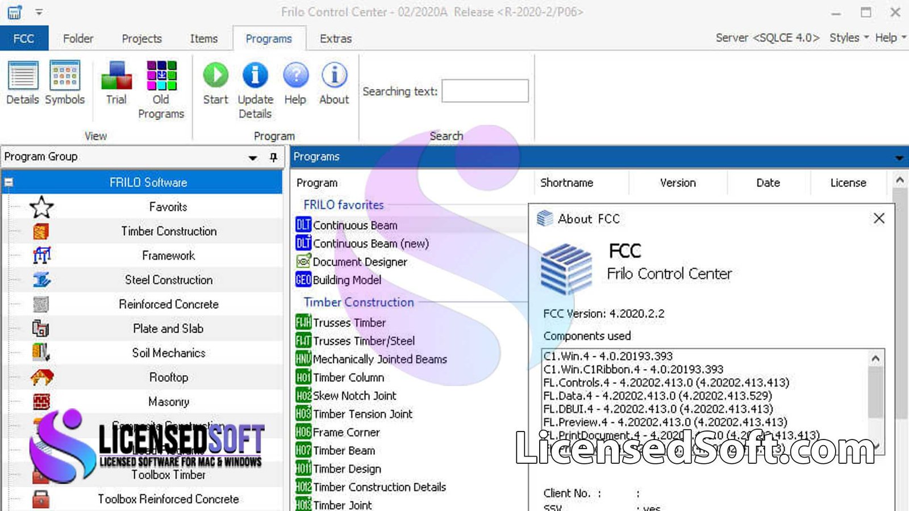Switch to Symbols view
The width and height of the screenshot is (909, 511).
click(65, 83)
